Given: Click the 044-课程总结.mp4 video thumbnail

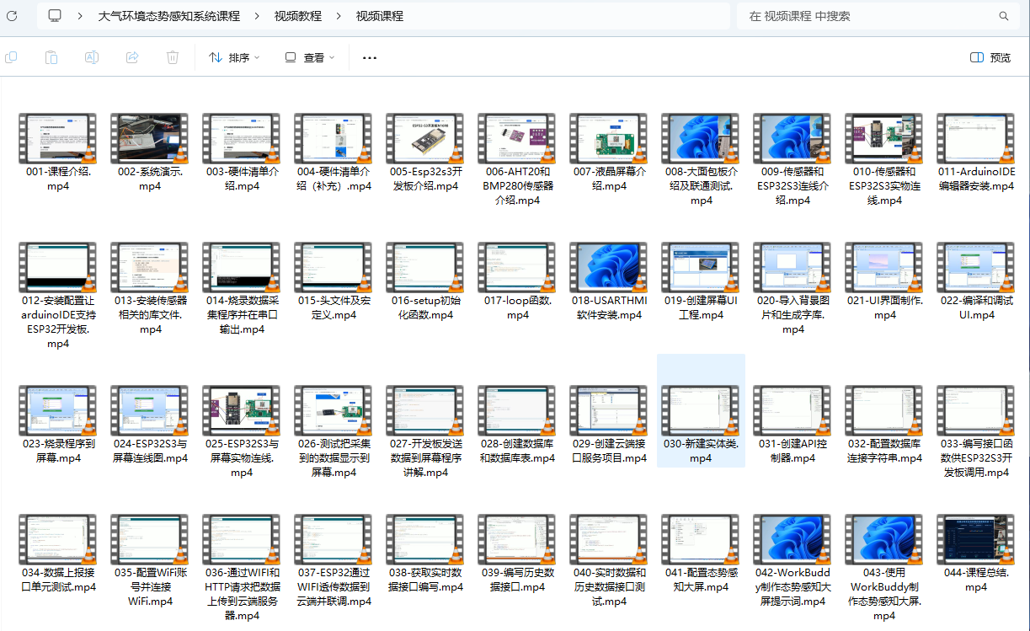Looking at the screenshot, I should (976, 539).
